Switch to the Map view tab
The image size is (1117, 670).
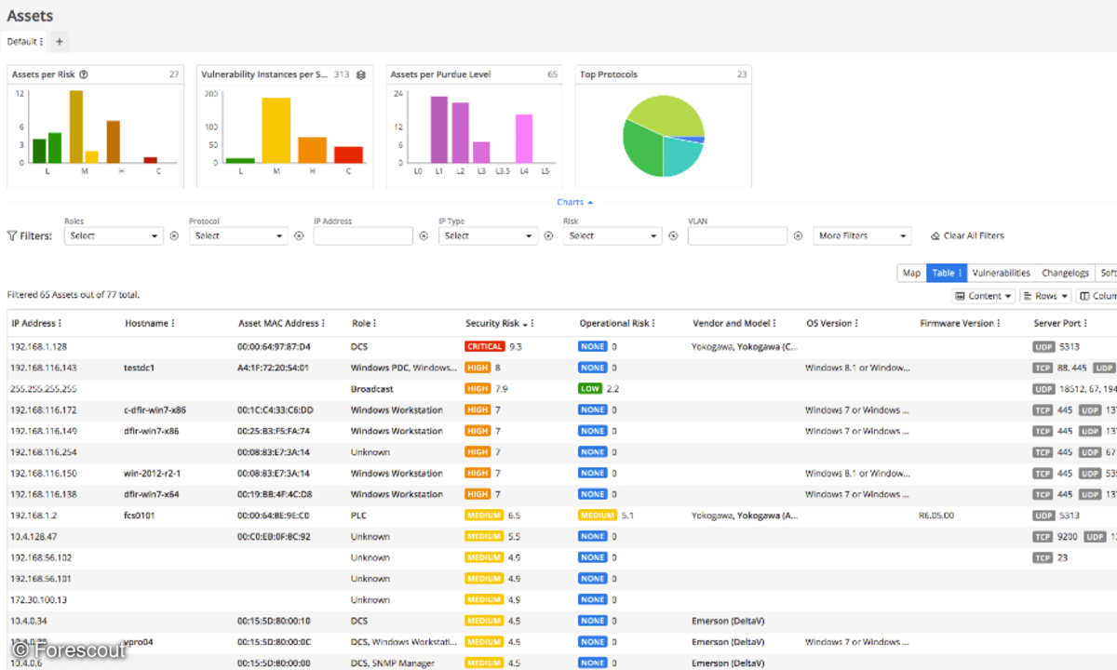coord(912,273)
